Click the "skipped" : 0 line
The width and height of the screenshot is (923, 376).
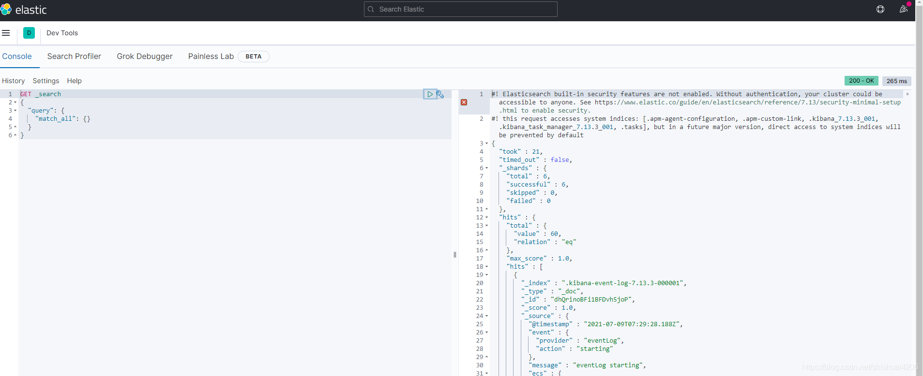pyautogui.click(x=532, y=193)
